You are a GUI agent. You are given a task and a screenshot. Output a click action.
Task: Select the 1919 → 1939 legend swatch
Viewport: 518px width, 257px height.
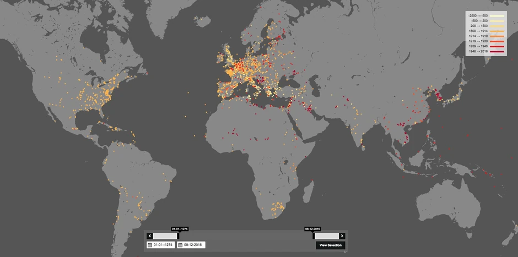click(497, 41)
